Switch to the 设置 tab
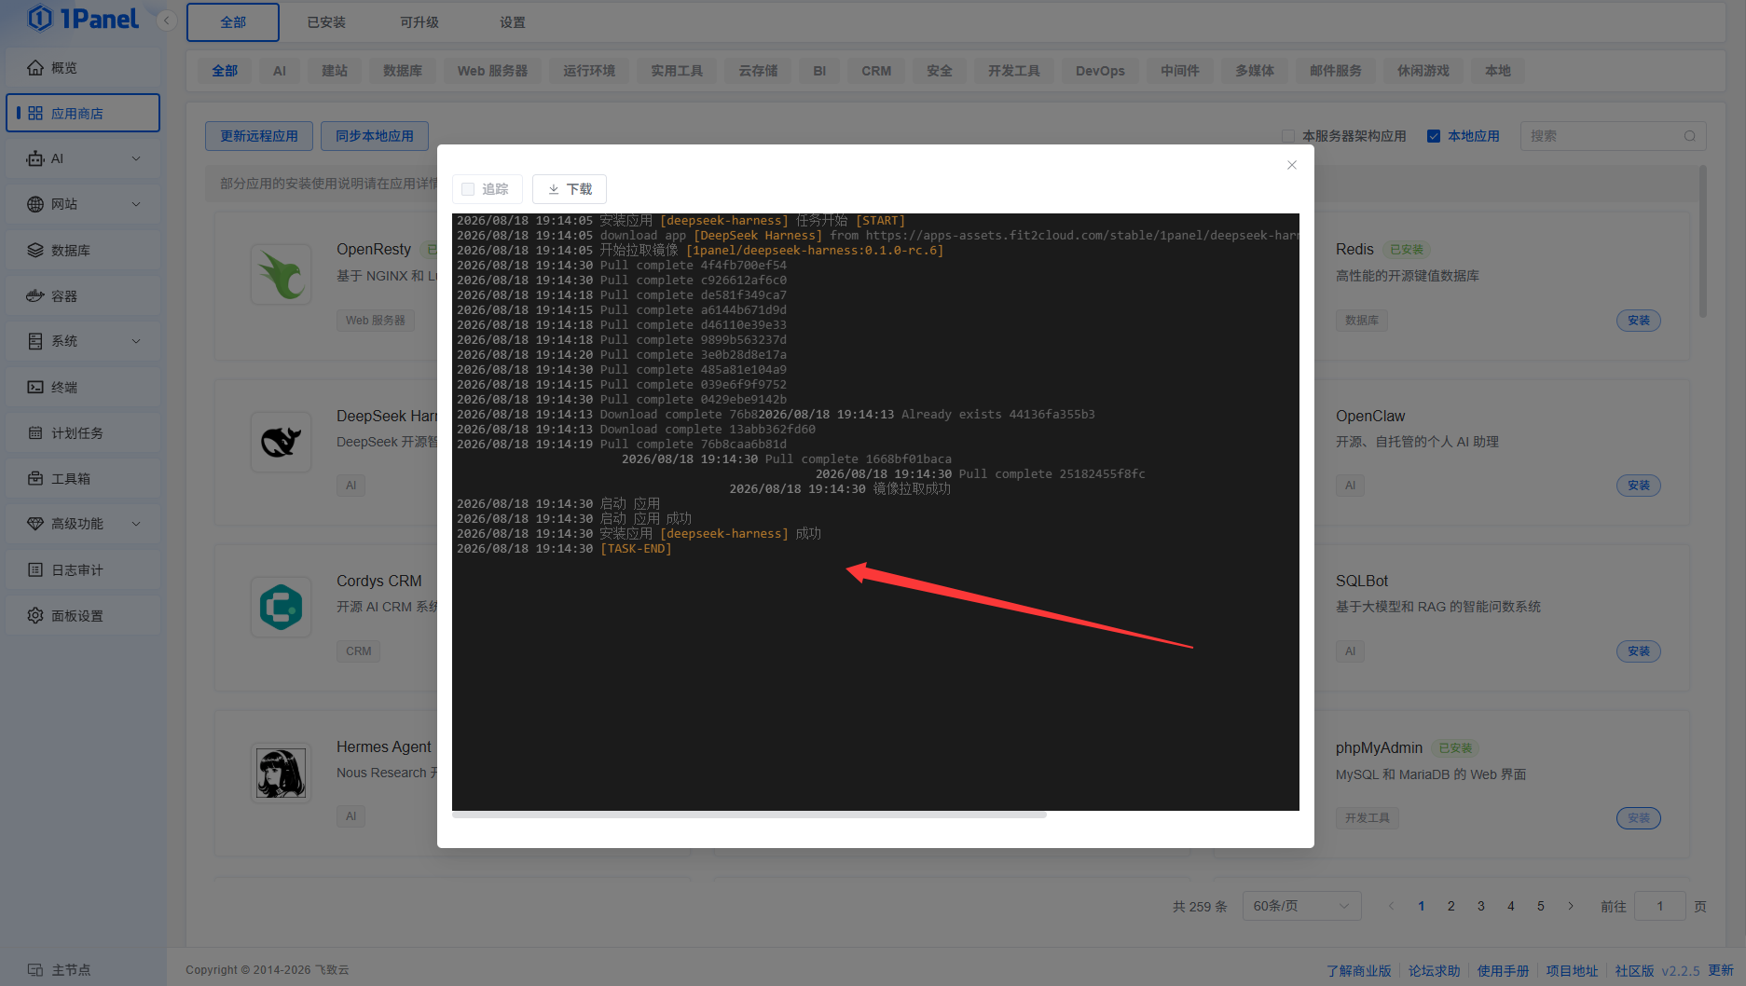Image resolution: width=1746 pixels, height=986 pixels. [x=513, y=22]
